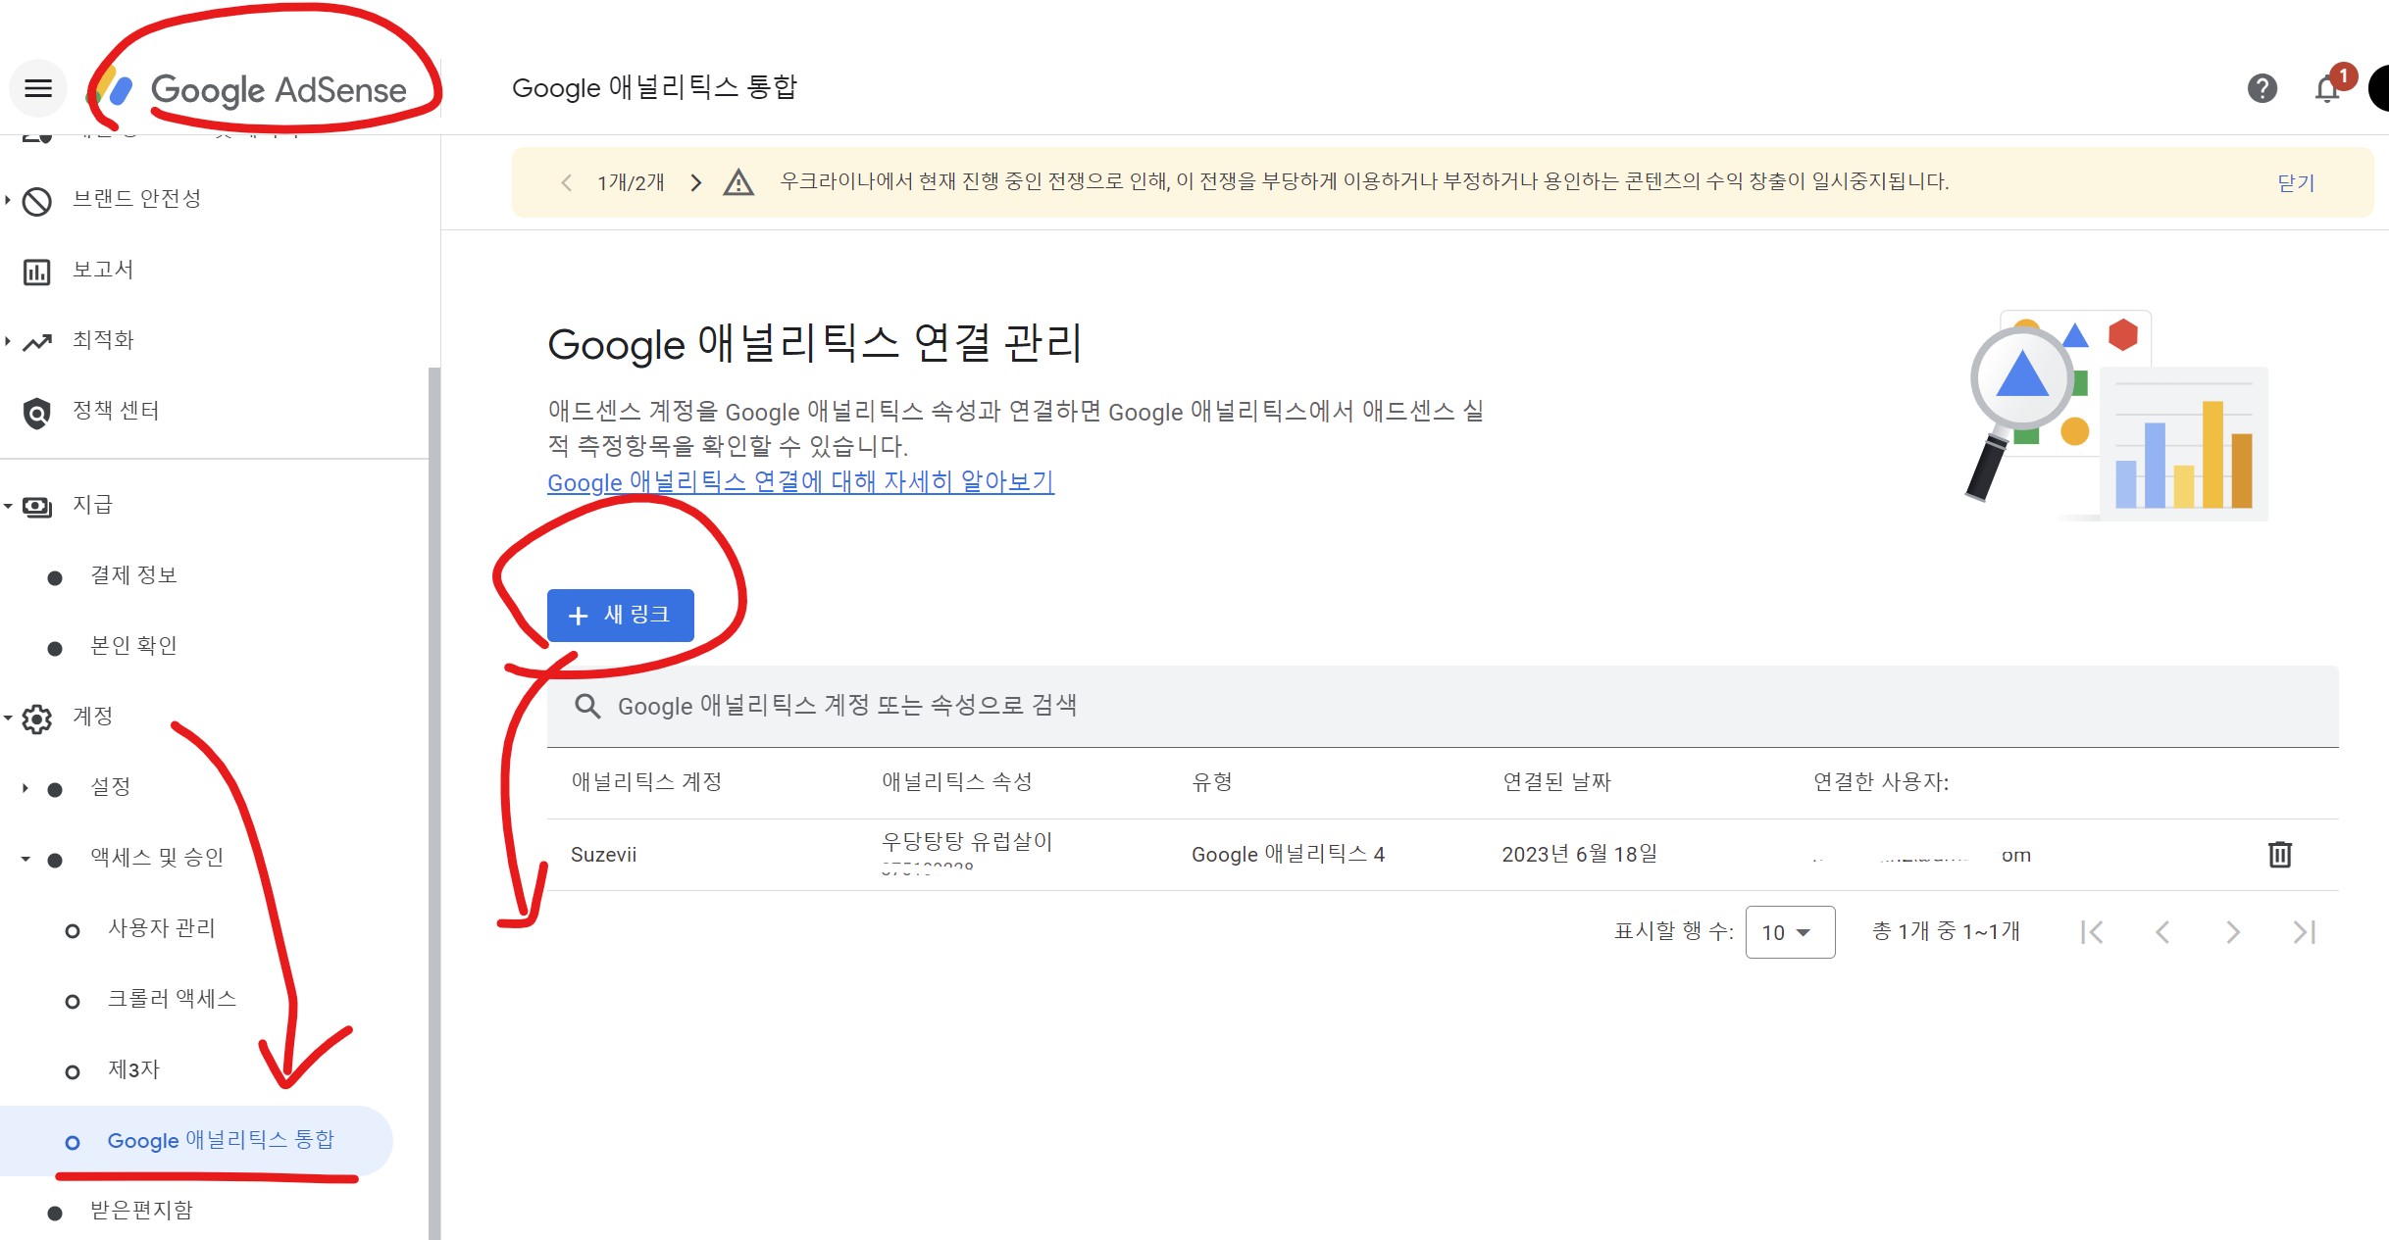
Task: Open the hamburger main menu
Action: click(x=38, y=89)
